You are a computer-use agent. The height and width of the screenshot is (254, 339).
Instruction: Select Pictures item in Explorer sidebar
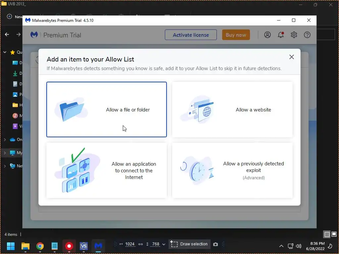pos(17,94)
